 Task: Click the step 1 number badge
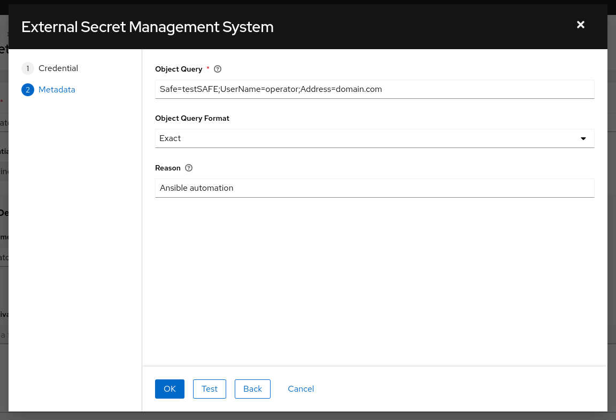(x=27, y=68)
